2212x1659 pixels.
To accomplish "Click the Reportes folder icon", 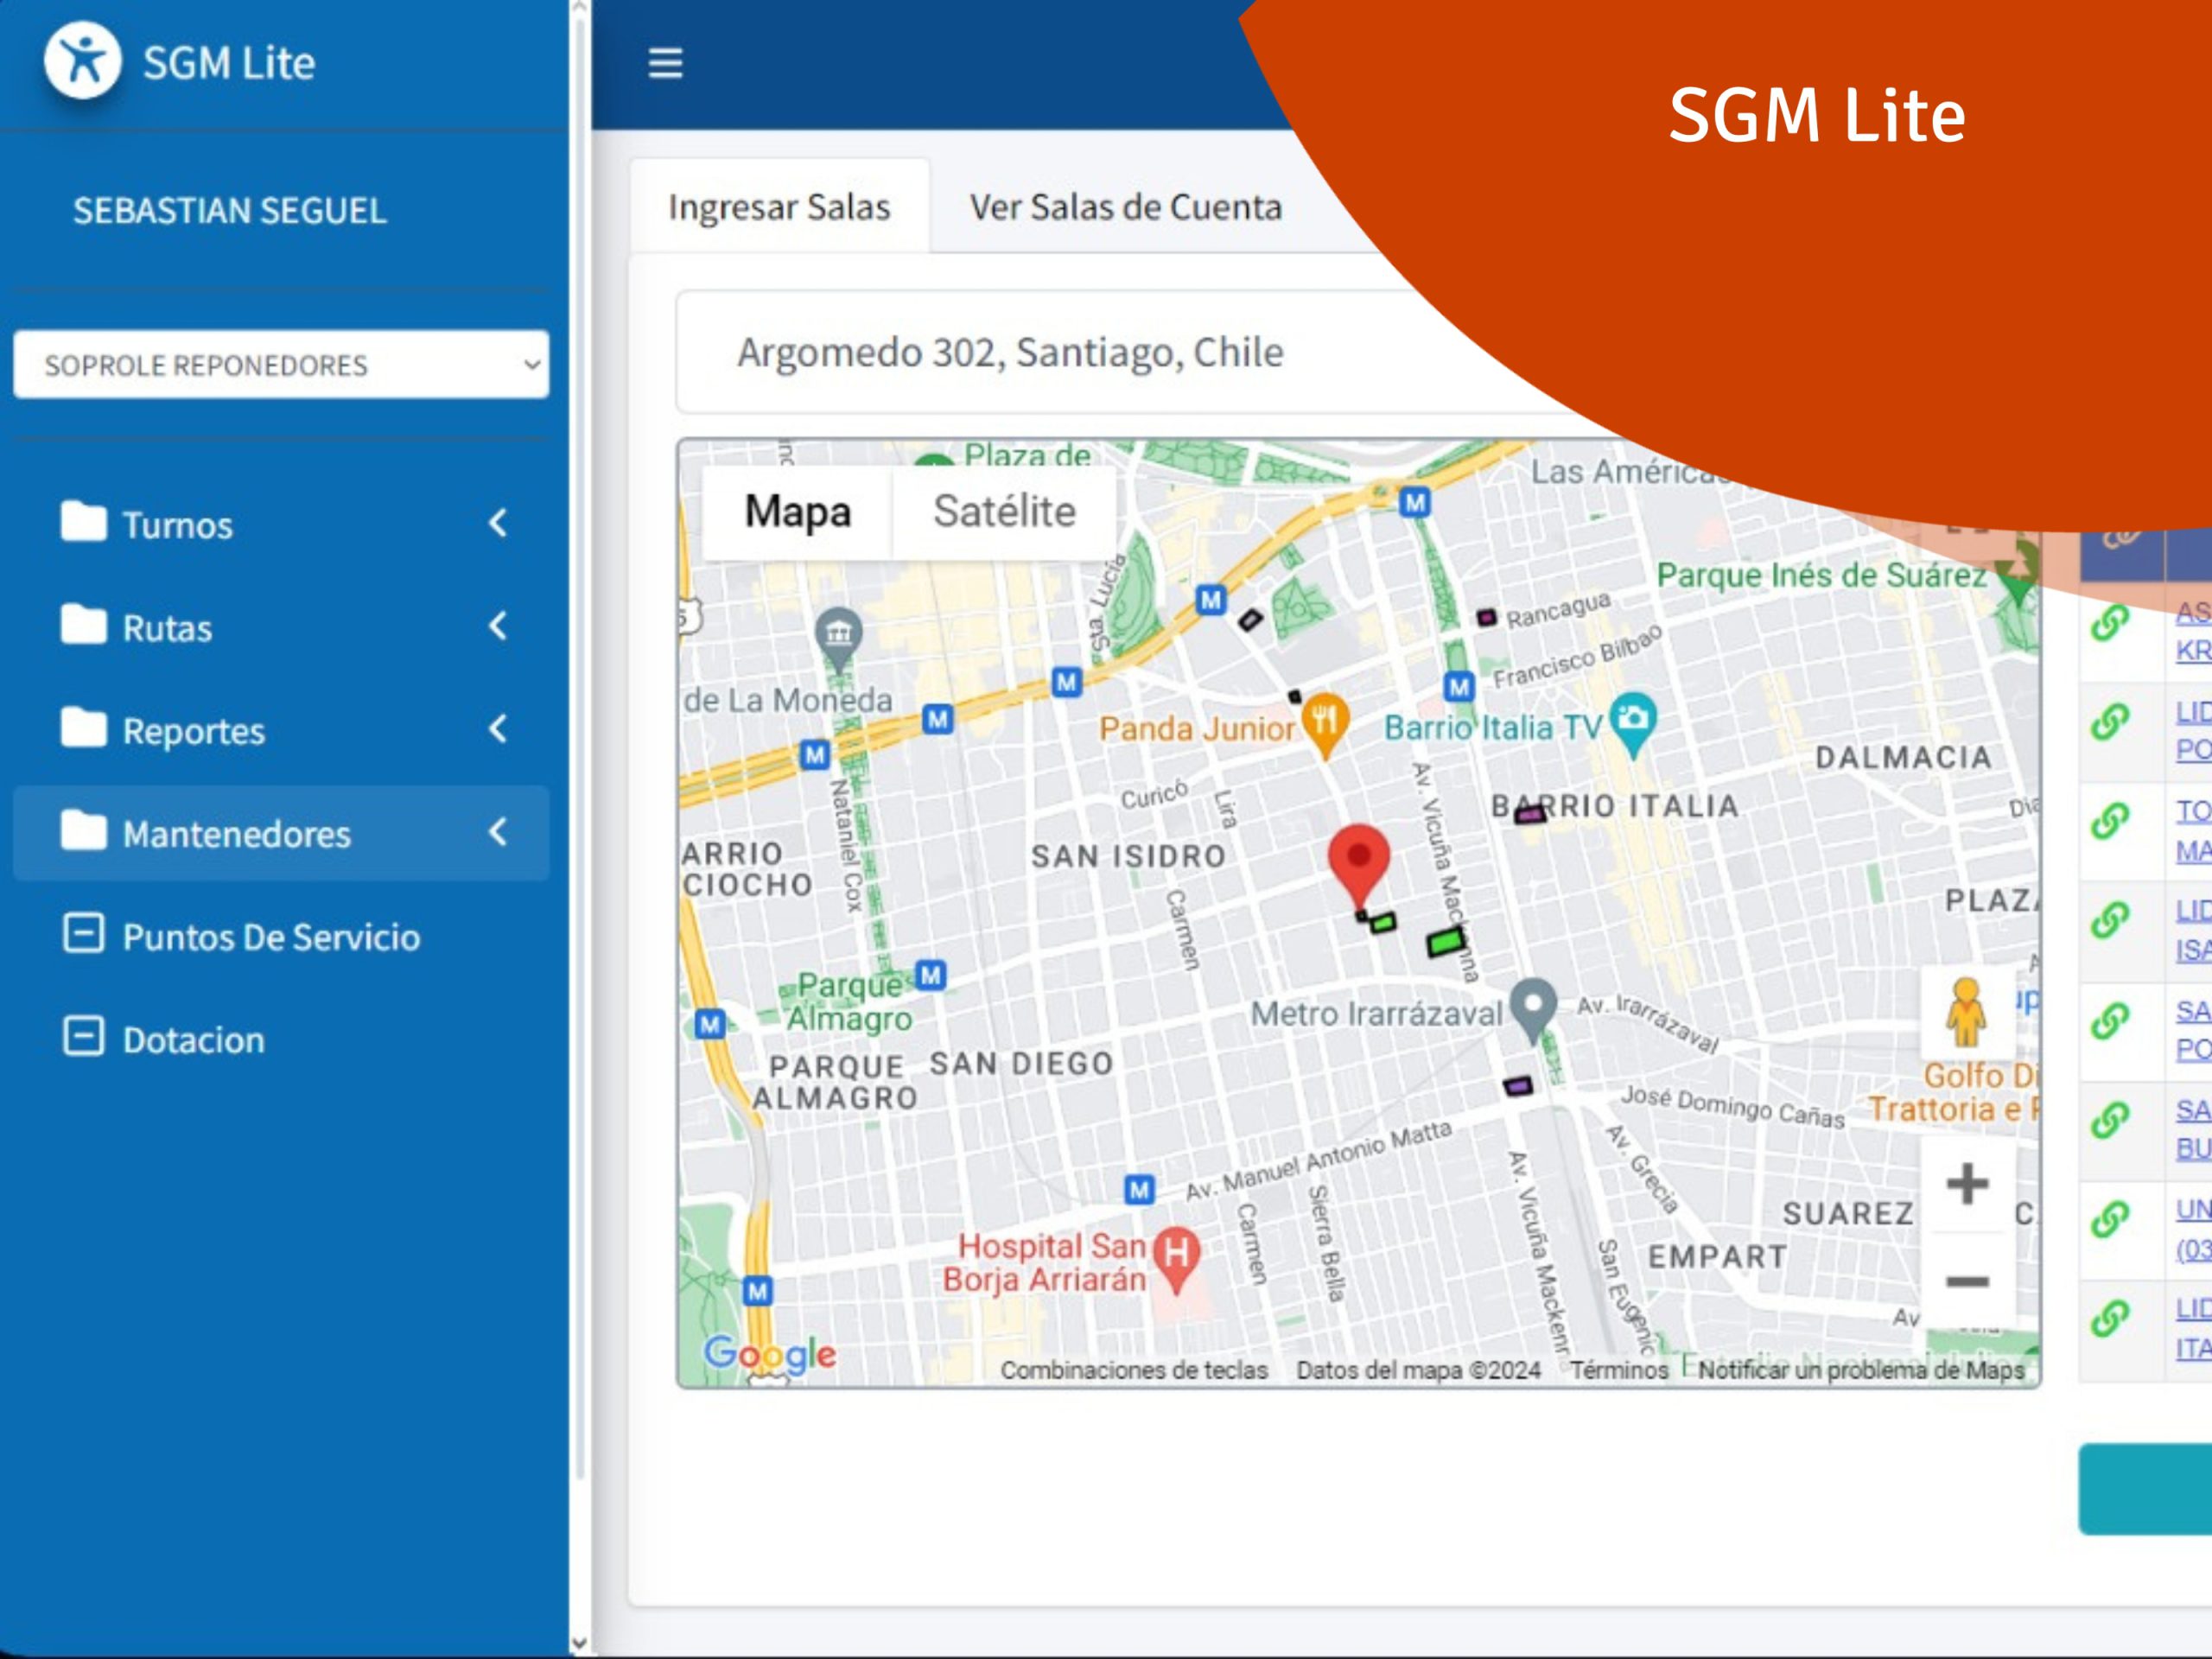I will tap(83, 727).
